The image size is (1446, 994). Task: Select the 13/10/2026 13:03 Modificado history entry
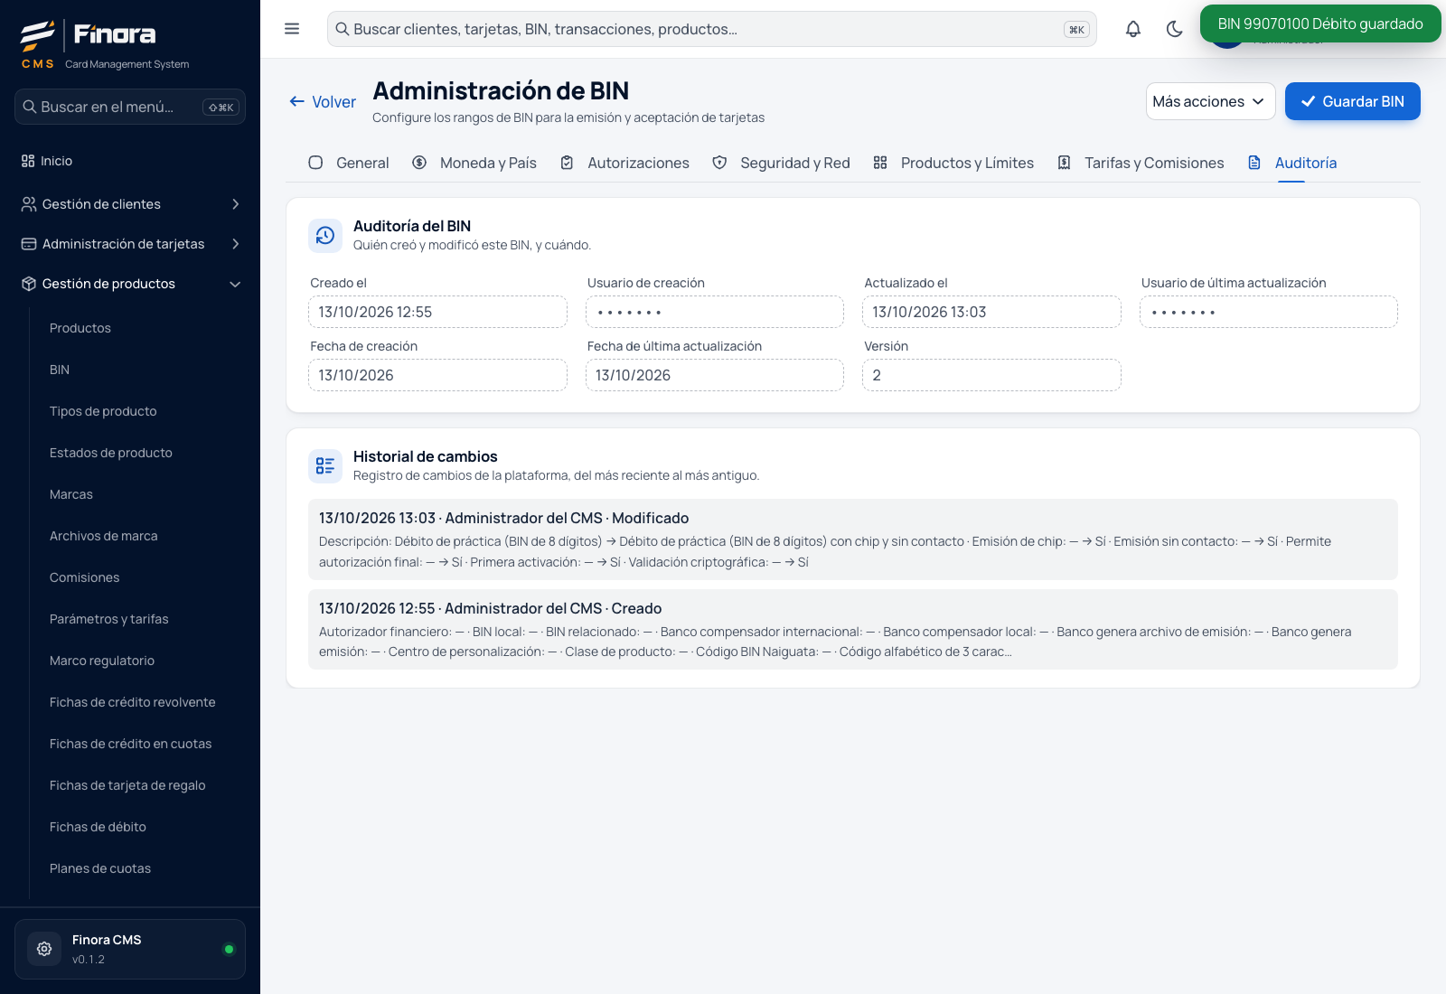tap(853, 539)
